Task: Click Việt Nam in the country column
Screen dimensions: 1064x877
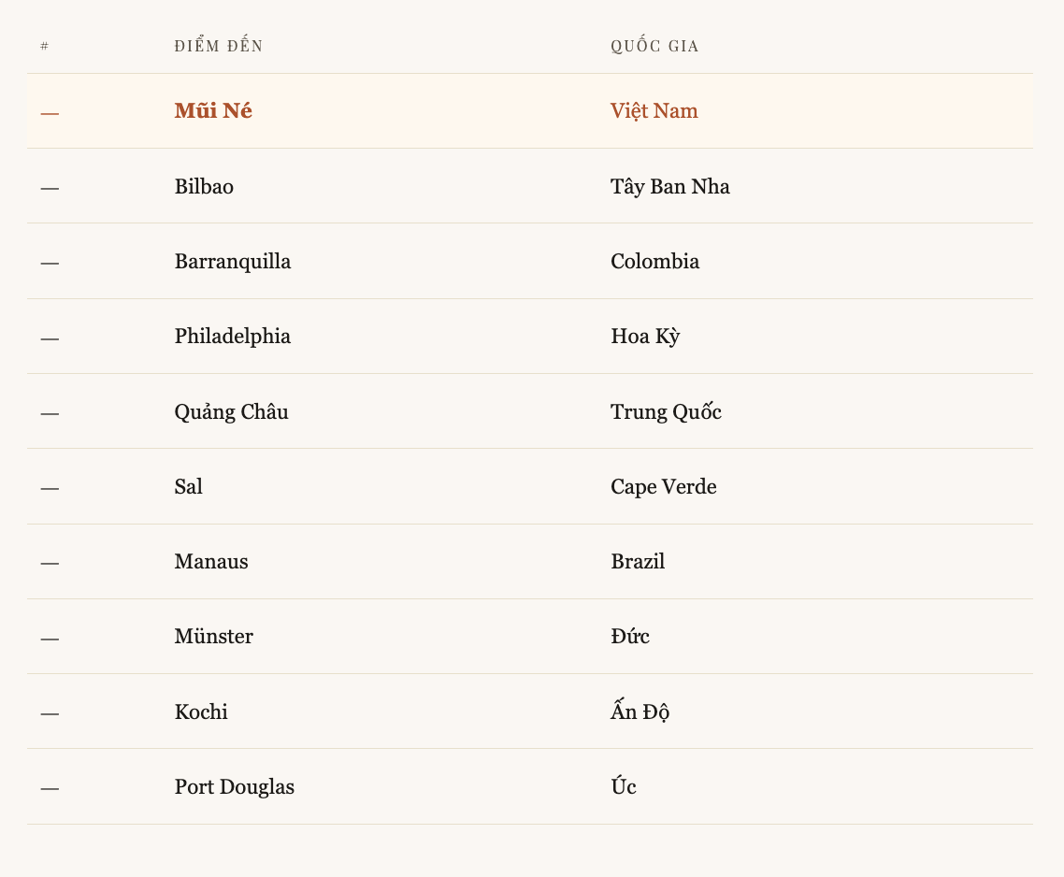Action: pyautogui.click(x=654, y=111)
